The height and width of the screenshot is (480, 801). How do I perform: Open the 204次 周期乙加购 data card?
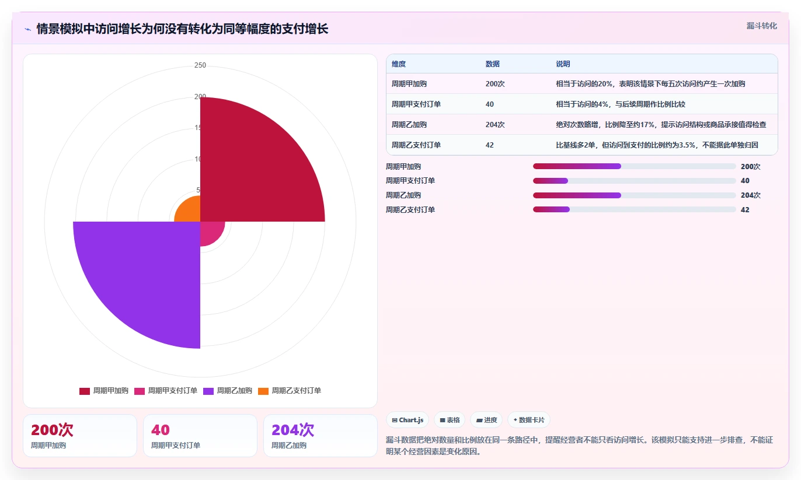(321, 436)
